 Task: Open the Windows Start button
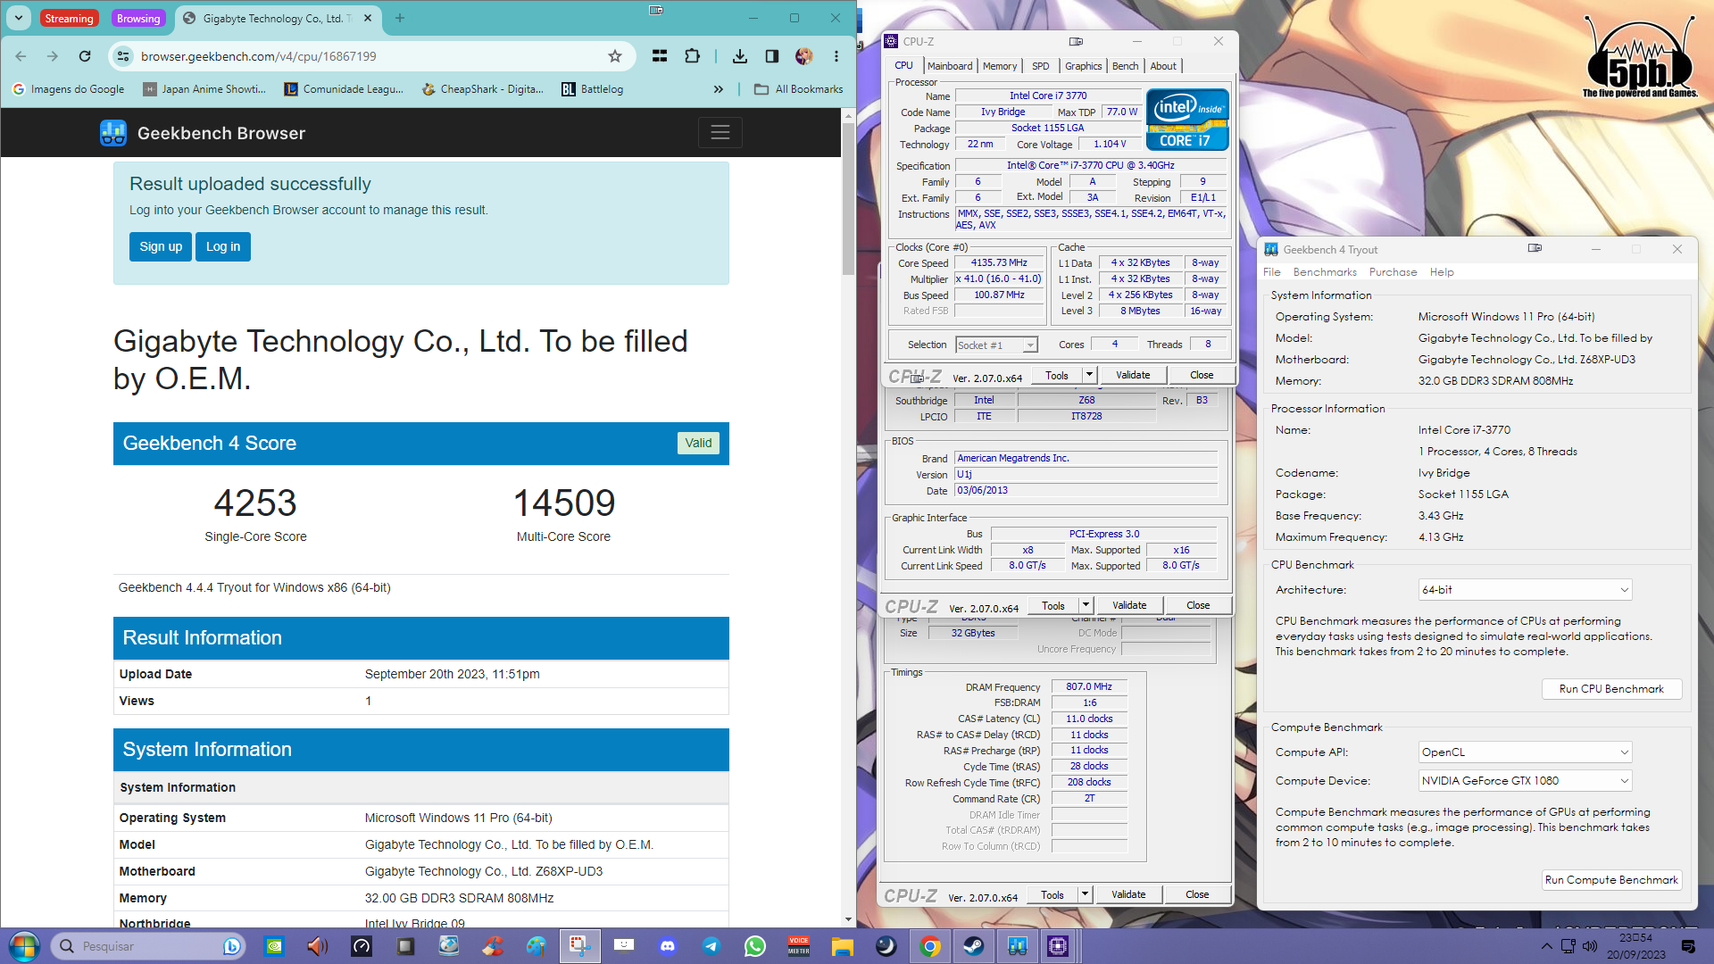click(24, 946)
